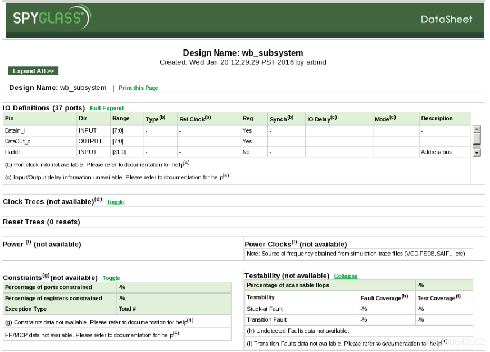
Task: Select the Haddr pin cell
Action: click(x=40, y=152)
